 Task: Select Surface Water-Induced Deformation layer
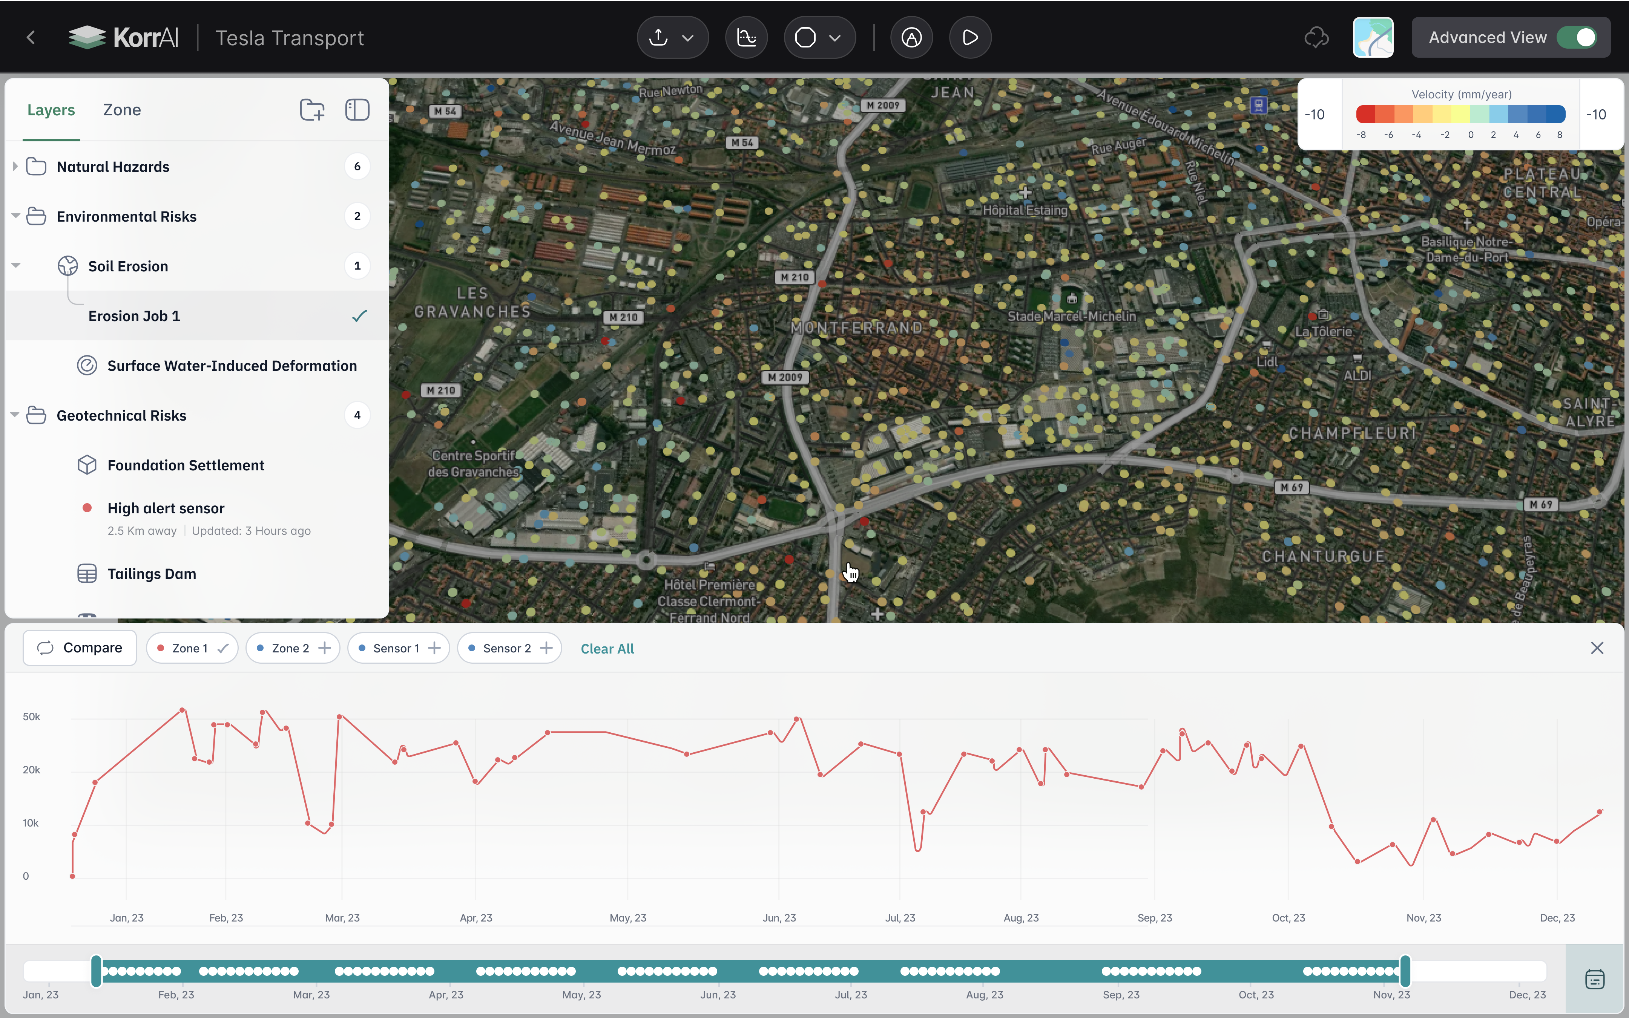point(232,366)
